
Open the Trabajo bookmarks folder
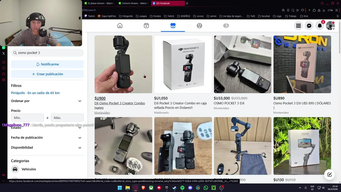tap(291, 16)
